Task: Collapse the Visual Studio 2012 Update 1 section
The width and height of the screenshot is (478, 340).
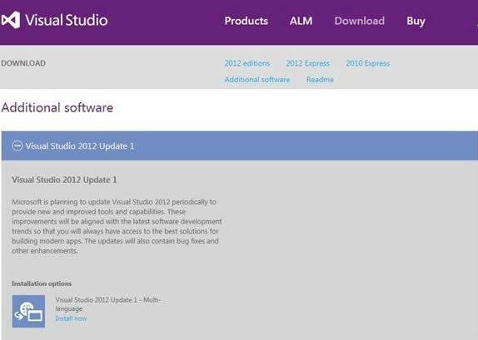Action: (x=17, y=145)
